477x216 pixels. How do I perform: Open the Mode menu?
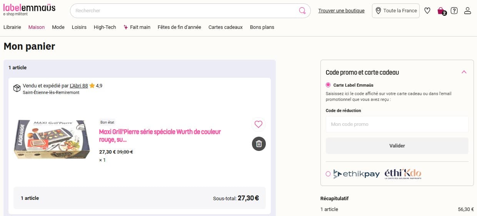coord(58,27)
